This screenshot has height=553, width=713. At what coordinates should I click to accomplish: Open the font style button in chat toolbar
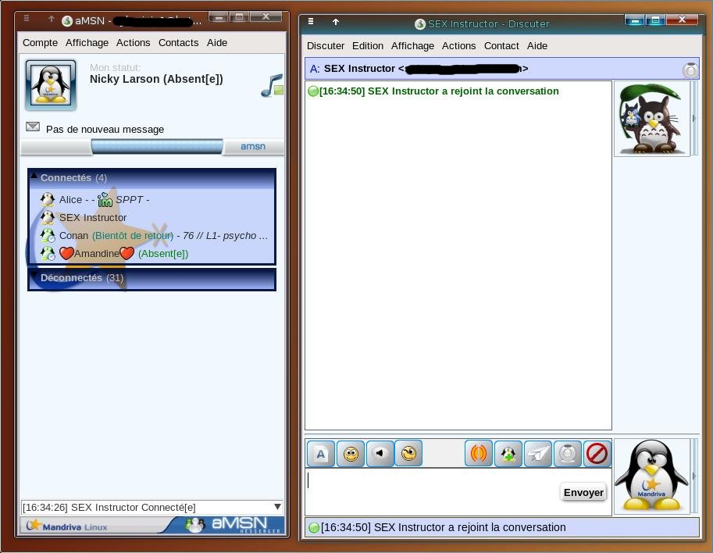[x=321, y=453]
